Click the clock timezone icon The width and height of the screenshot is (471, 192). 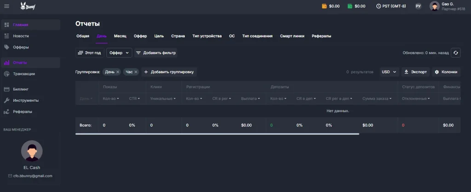pos(379,6)
